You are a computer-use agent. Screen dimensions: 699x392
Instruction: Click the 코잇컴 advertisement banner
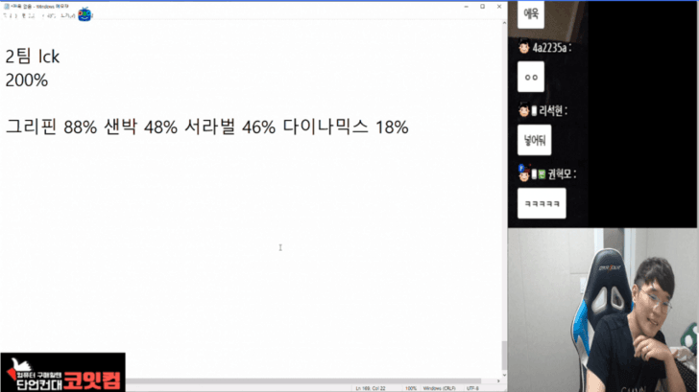tap(63, 372)
